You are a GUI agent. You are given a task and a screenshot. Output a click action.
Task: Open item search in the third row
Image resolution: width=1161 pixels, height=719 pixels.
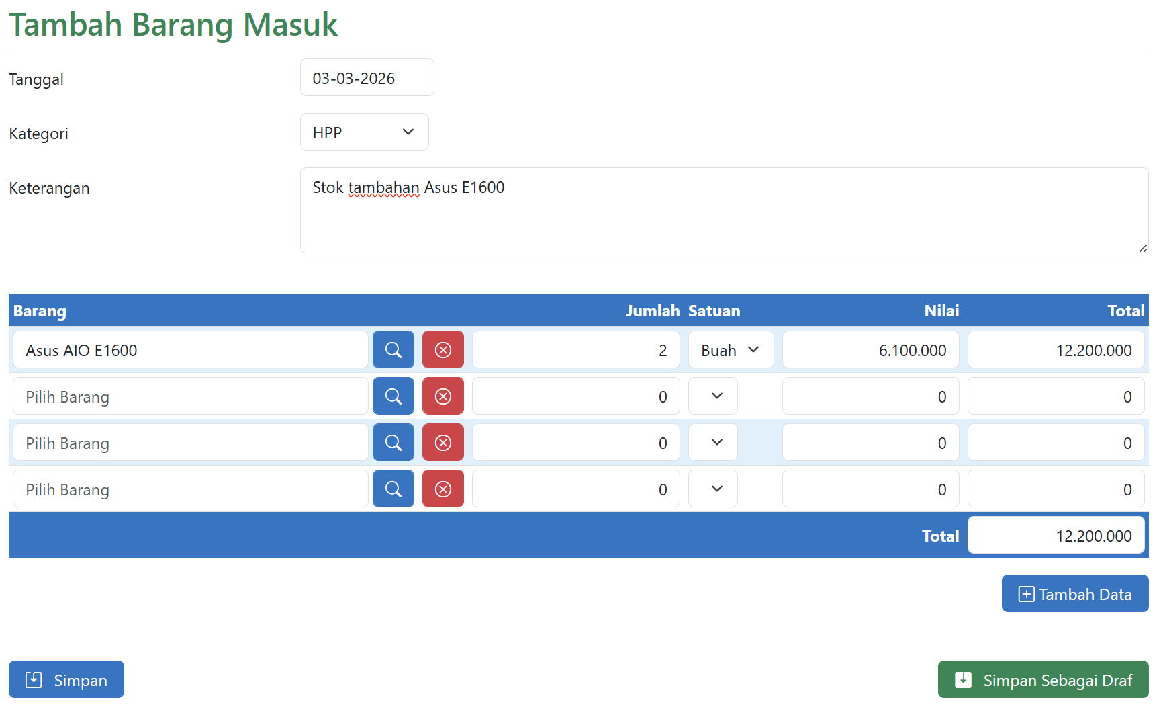tap(393, 442)
